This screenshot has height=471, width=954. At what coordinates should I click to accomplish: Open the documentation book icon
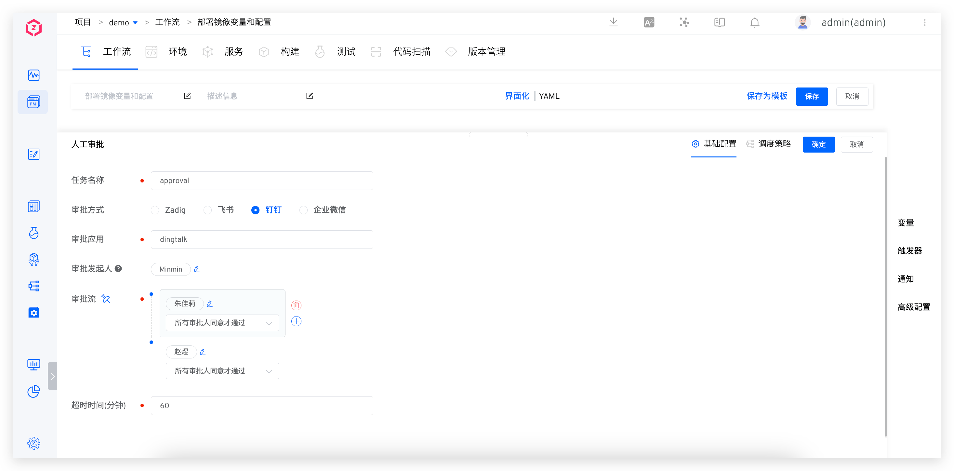click(x=720, y=22)
